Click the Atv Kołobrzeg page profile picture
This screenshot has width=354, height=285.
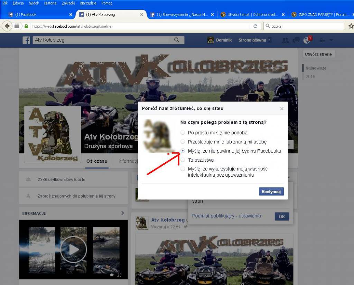click(x=53, y=134)
